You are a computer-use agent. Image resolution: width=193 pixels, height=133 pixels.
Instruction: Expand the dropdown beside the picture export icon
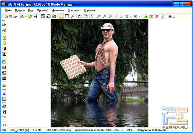pyautogui.click(x=131, y=16)
